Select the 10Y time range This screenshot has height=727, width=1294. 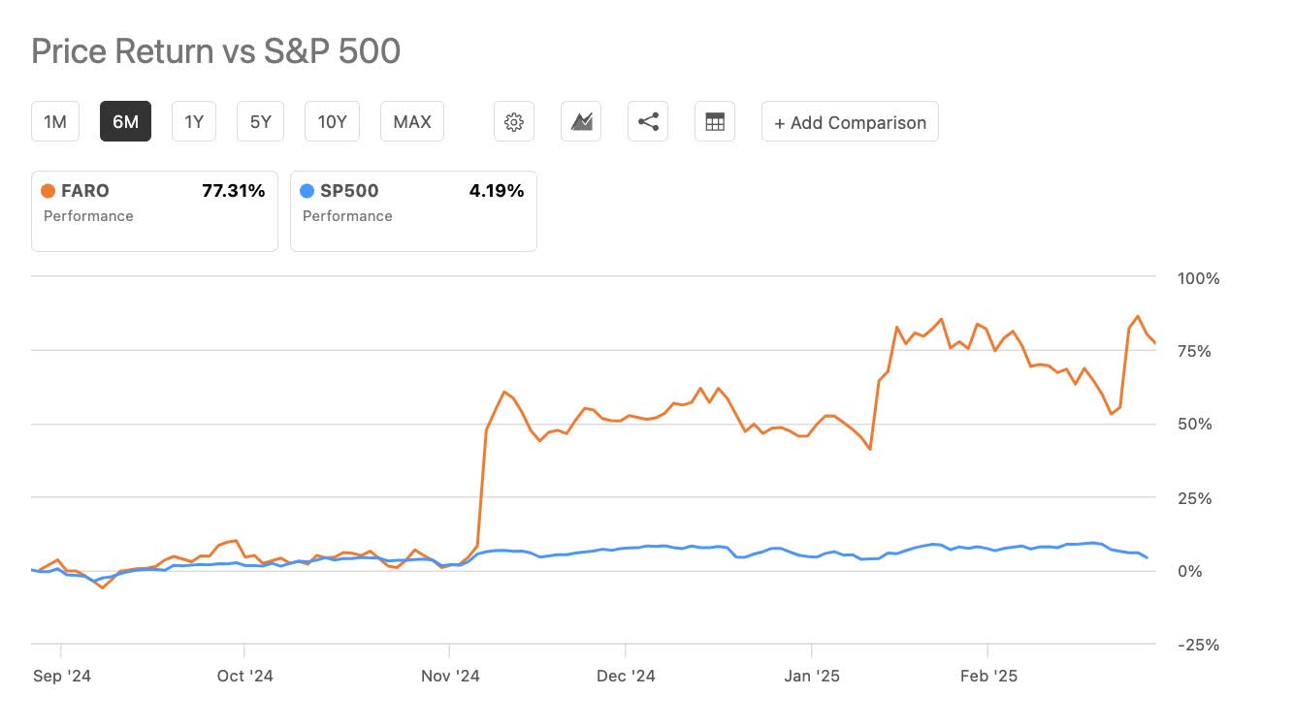point(331,121)
